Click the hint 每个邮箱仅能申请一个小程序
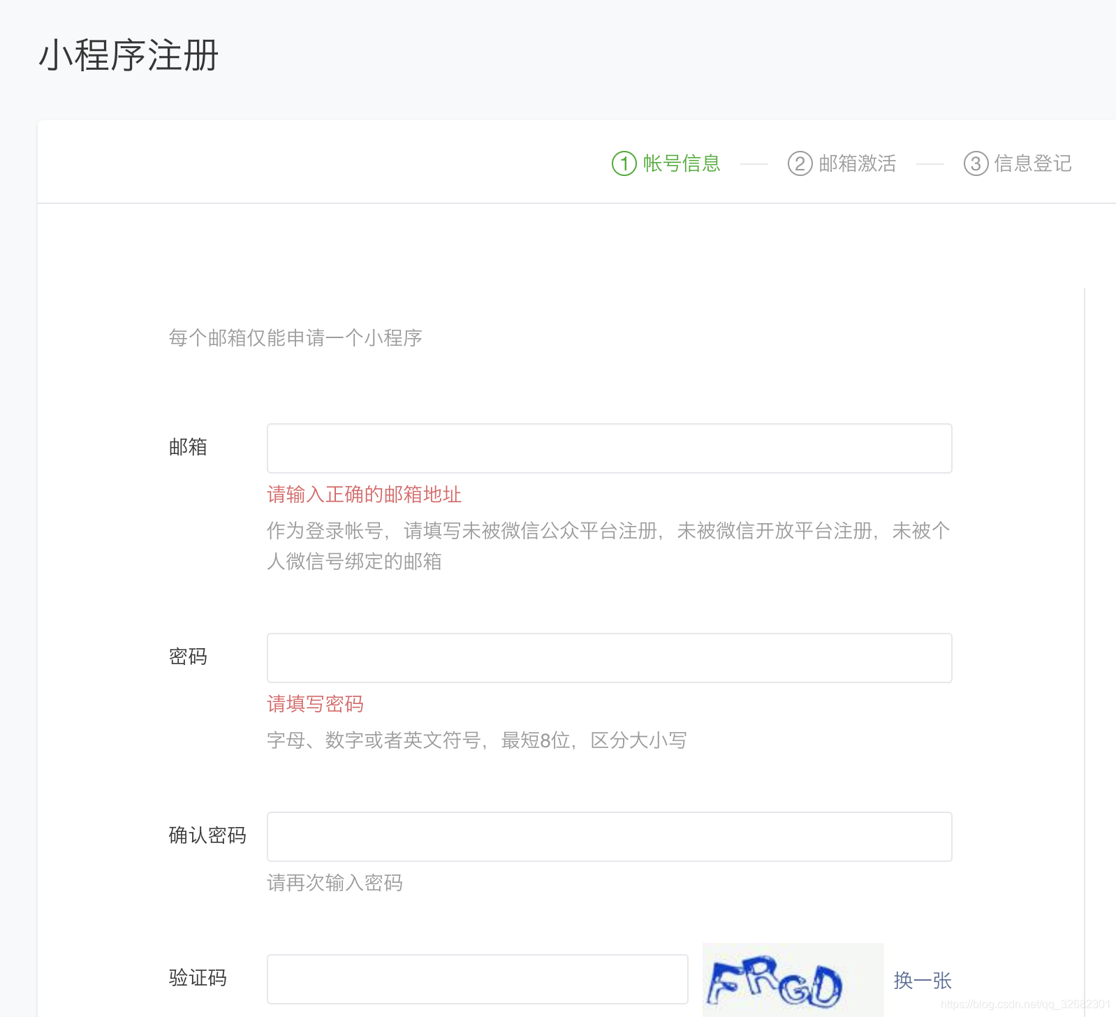Screen dimensions: 1116x1017 pyautogui.click(x=295, y=338)
